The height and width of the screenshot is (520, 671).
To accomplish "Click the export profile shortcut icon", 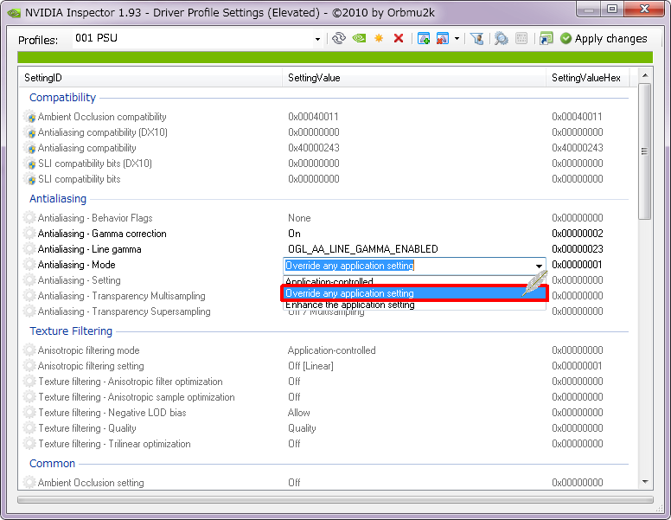I will pyautogui.click(x=546, y=39).
